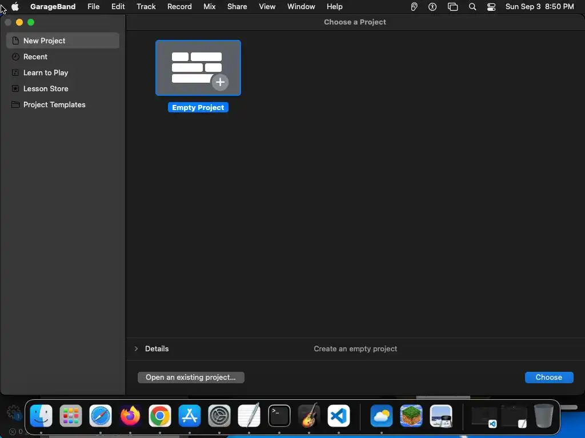585x438 pixels.
Task: Open Weather app from the Dock
Action: [x=381, y=416]
